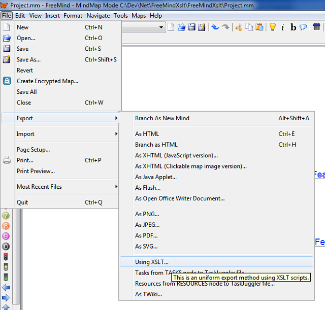The image size is (325, 310).
Task: Add the yellow traffic light icon
Action: point(6,267)
